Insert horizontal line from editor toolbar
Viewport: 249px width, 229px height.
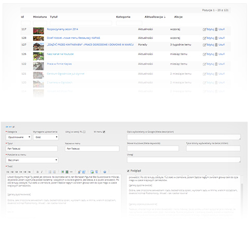[x=71, y=172]
